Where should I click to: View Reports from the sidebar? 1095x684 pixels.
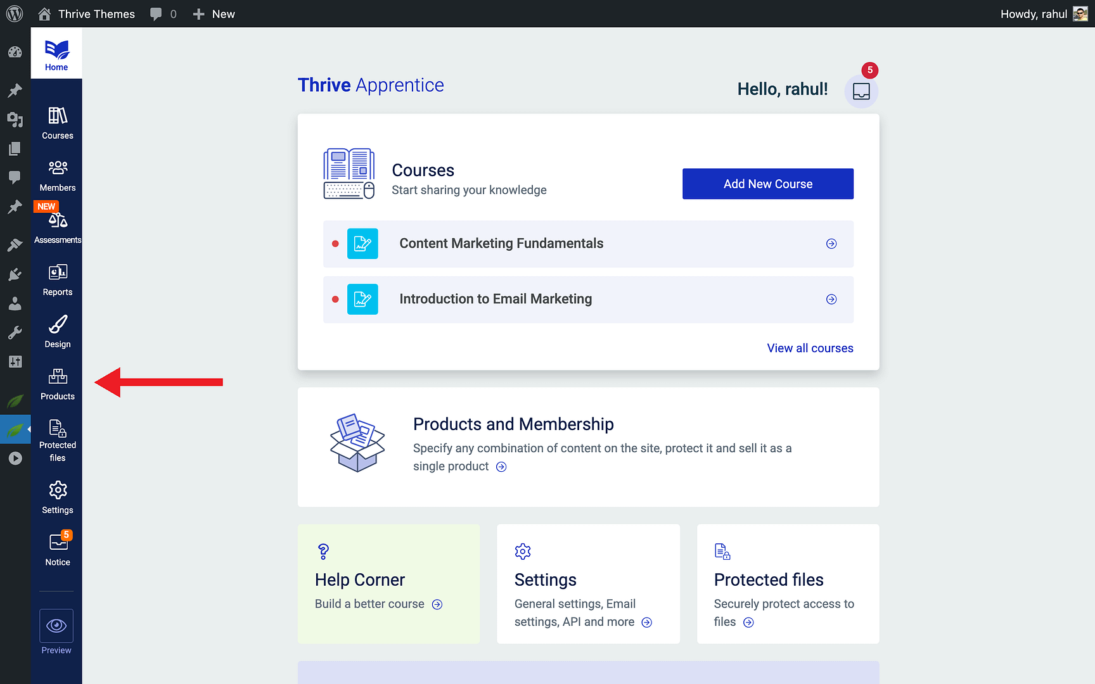[57, 278]
